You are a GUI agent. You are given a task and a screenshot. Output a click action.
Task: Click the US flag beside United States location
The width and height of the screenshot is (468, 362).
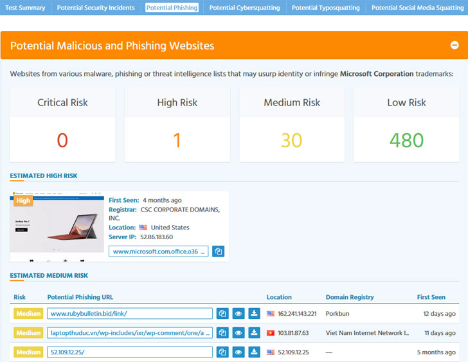(143, 228)
